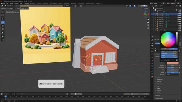Select the Transform tool
This screenshot has height=102, width=182.
(3, 29)
